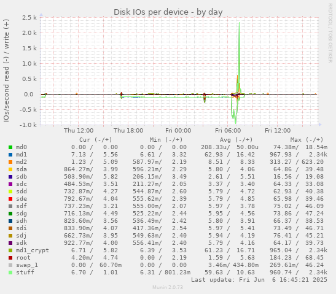
Task: Click the md2 legend label
Action: tap(21, 162)
